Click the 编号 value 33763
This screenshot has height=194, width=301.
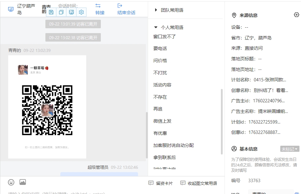(x=254, y=181)
